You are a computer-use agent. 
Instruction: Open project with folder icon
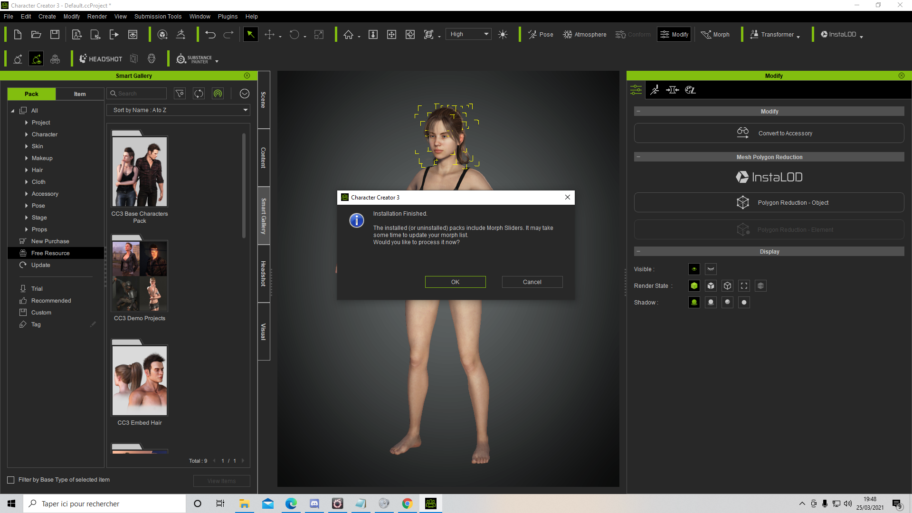36,35
